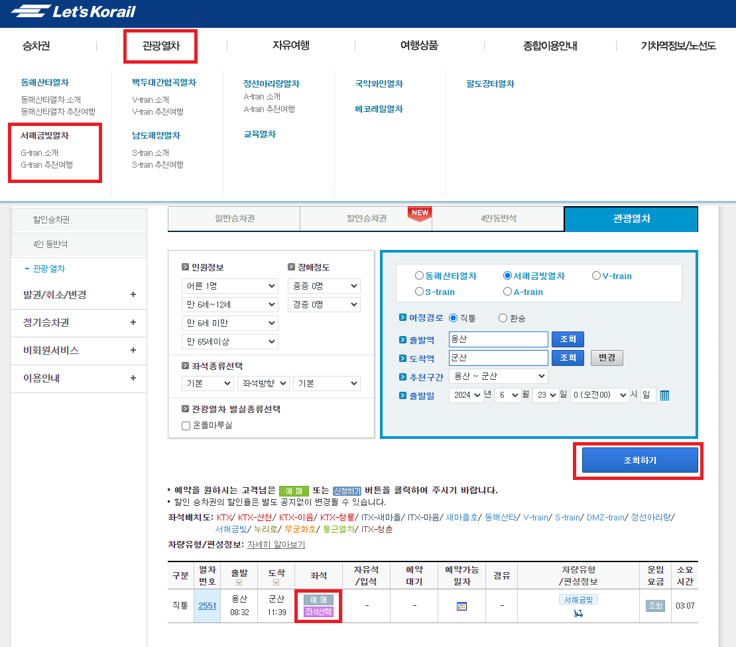Open the 서해금빛열차 submenu link
Screen dimensions: 736x647
(x=44, y=136)
